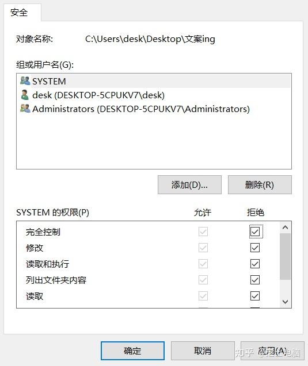Click the 添加(D)... button
This screenshot has height=366, width=308.
point(189,185)
